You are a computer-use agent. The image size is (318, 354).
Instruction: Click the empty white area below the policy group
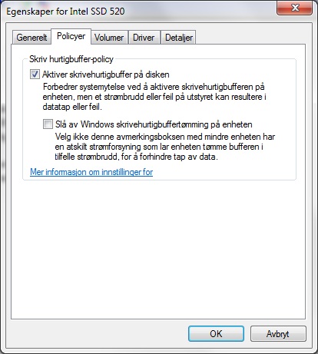click(x=158, y=250)
